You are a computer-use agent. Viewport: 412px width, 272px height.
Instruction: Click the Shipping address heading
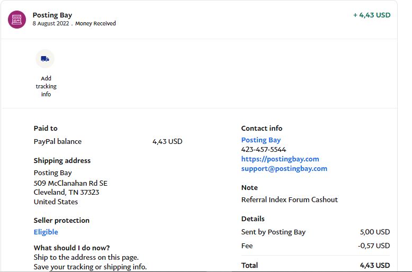point(62,160)
